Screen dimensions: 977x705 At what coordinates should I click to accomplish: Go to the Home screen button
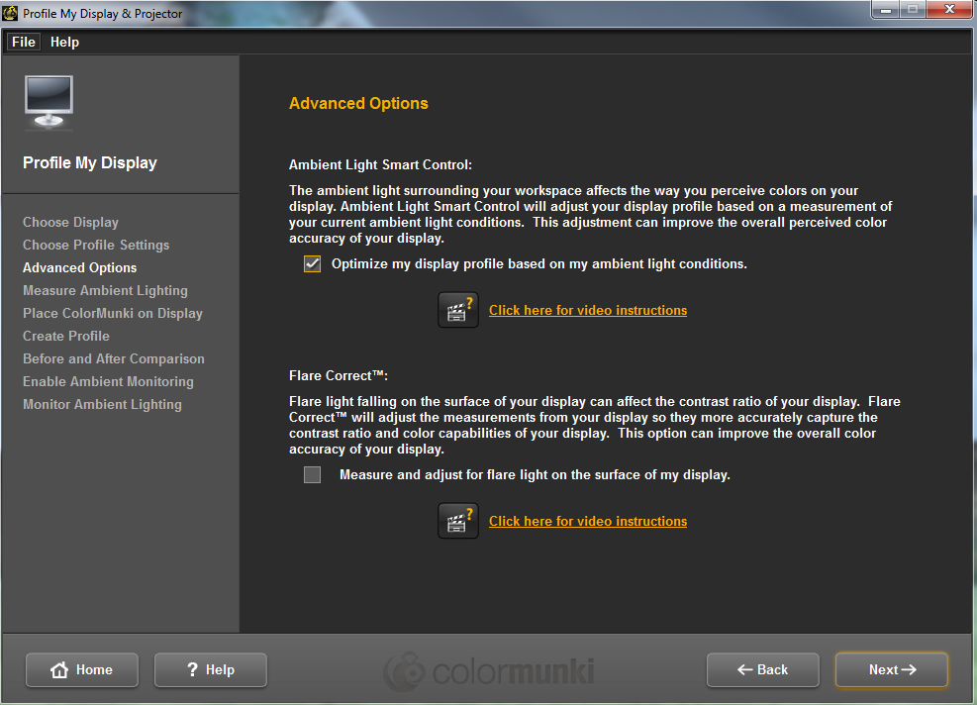click(x=81, y=669)
